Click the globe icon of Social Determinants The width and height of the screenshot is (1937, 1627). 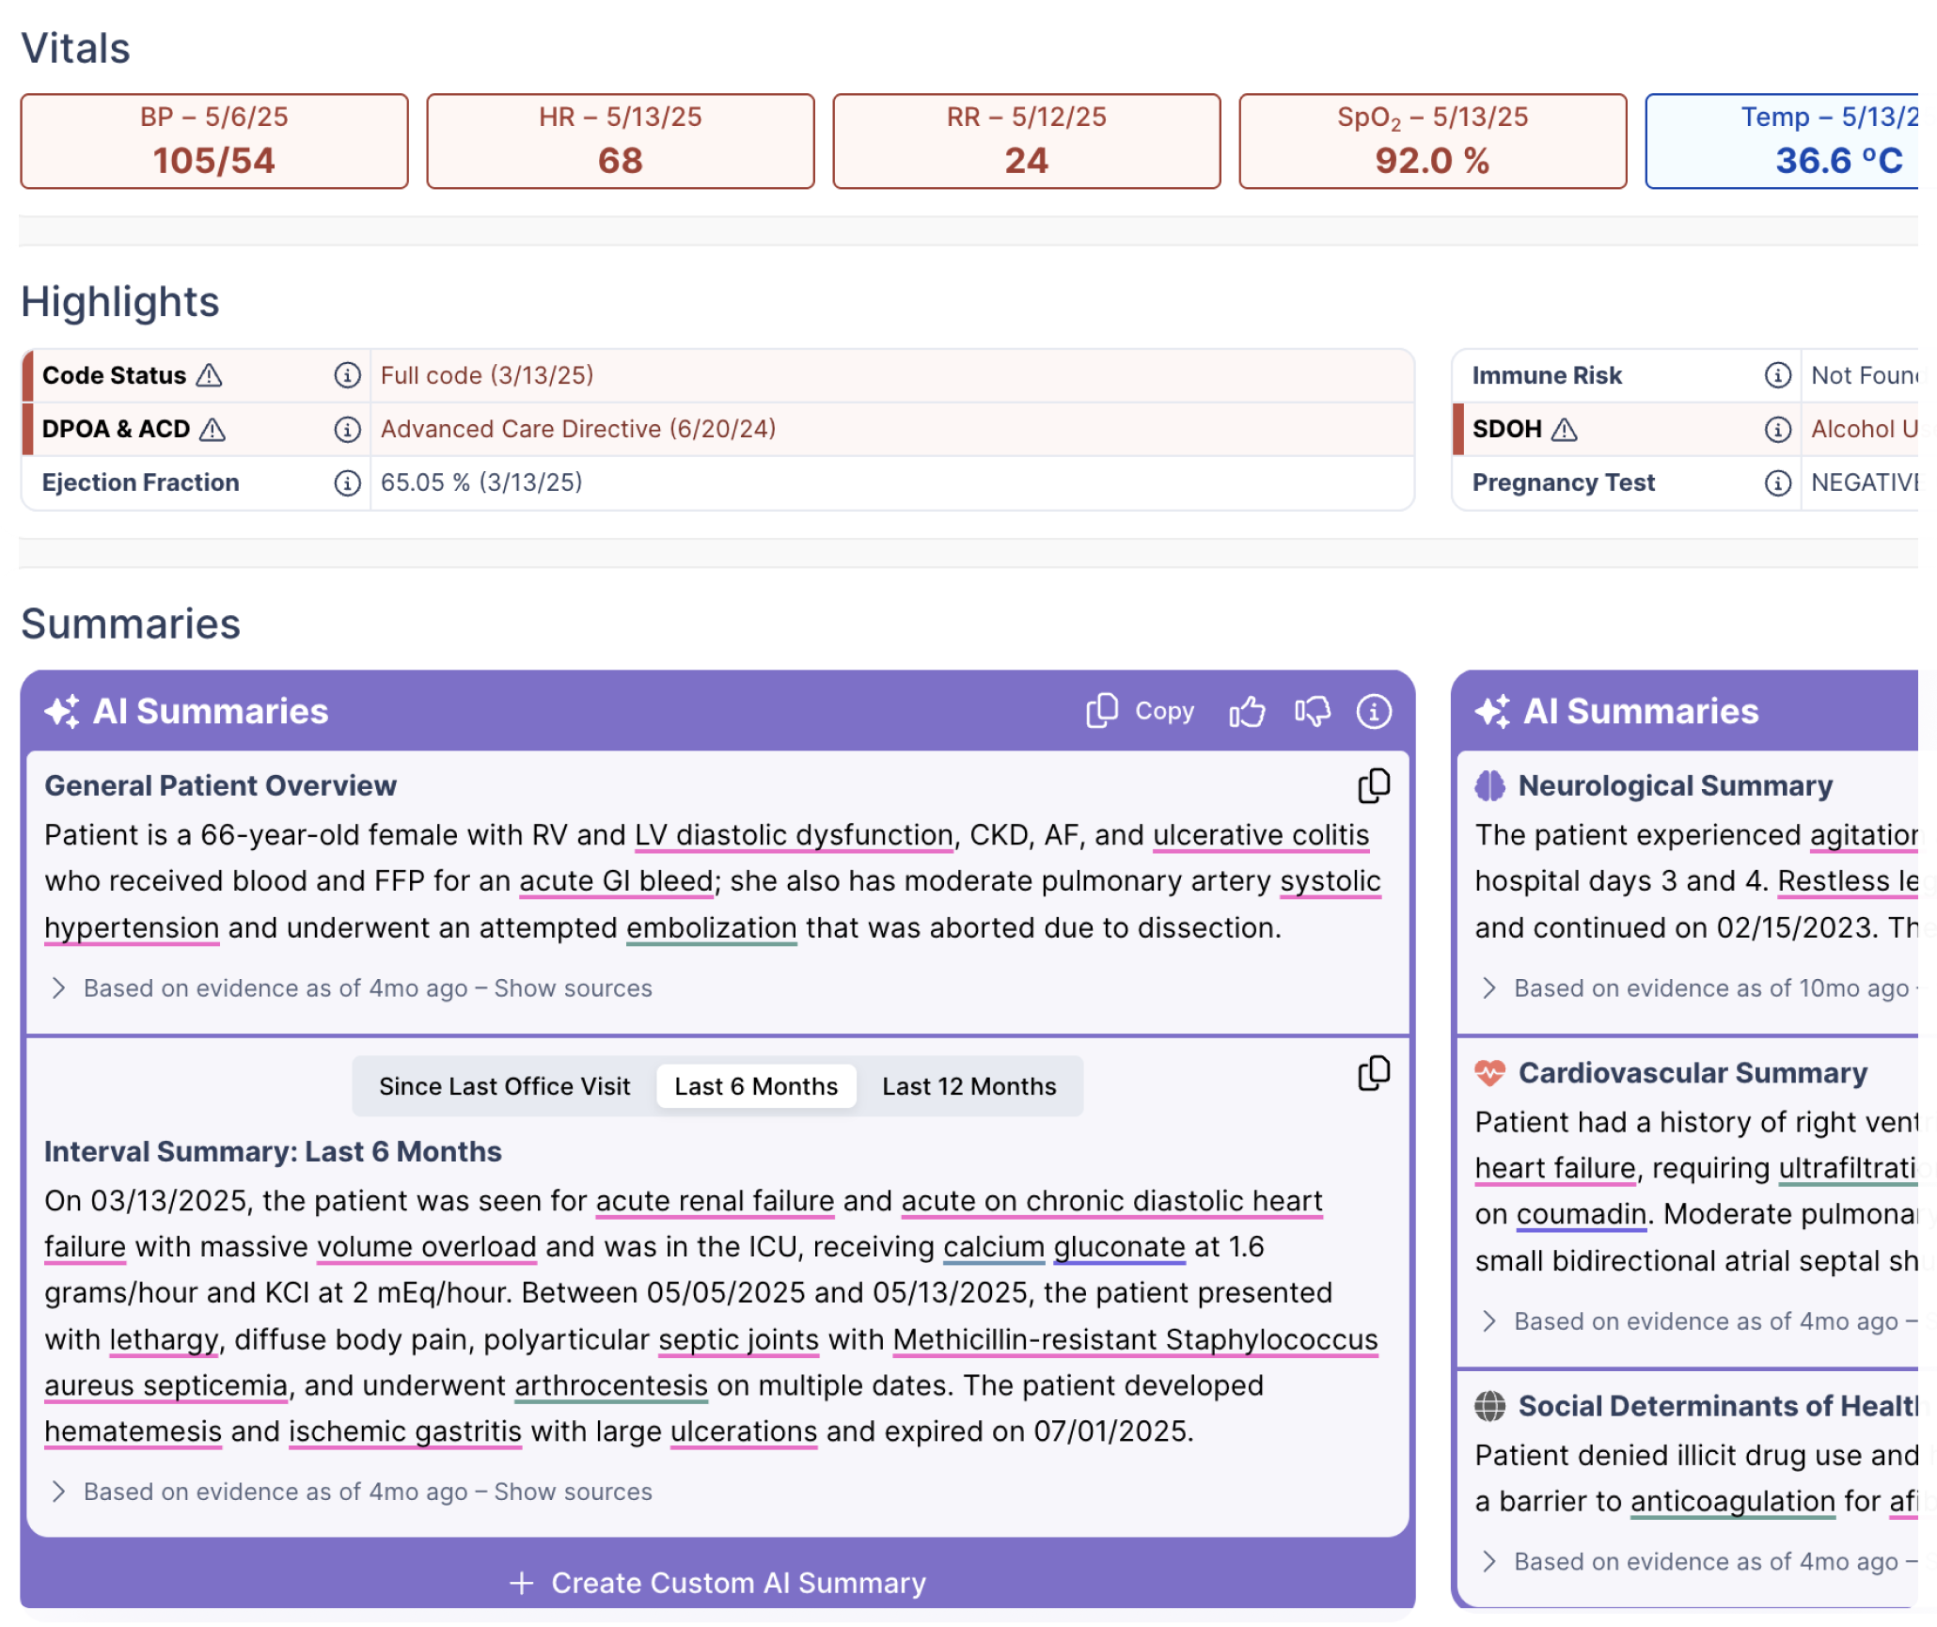coord(1488,1405)
